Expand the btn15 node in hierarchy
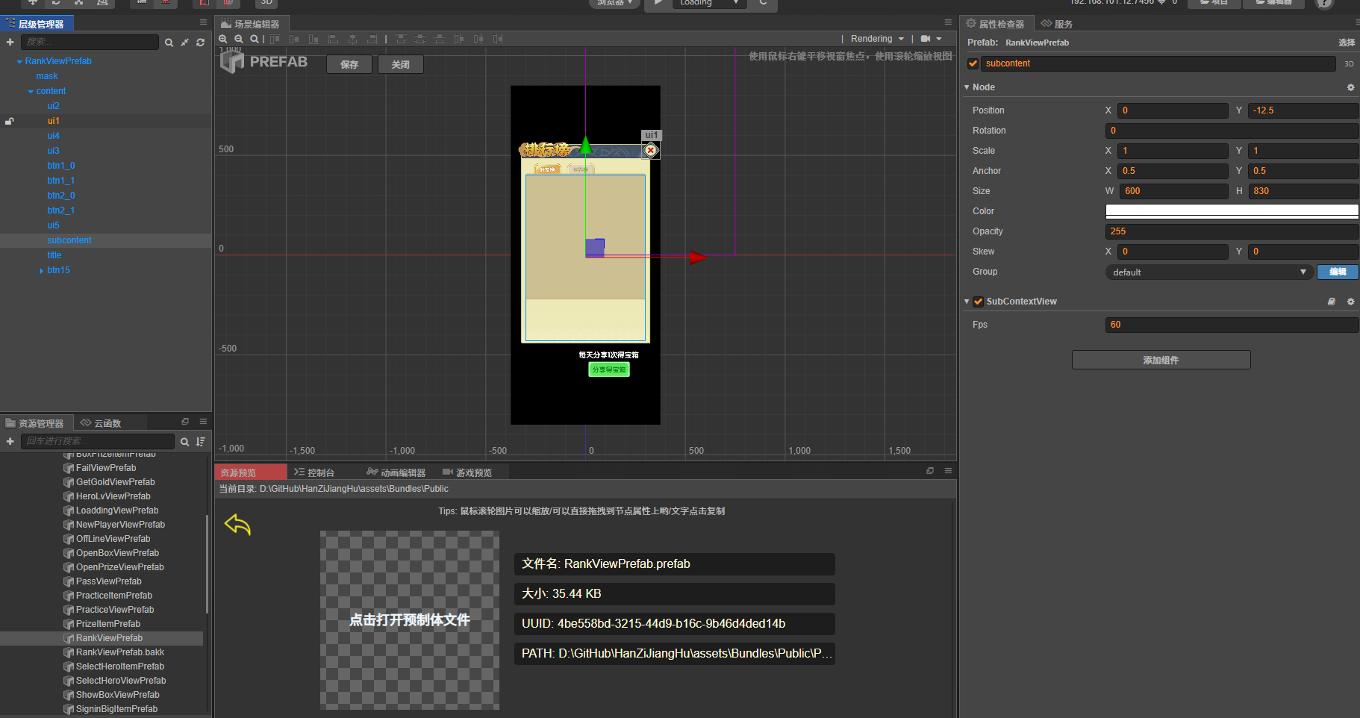Screen dimensions: 1360x718 click(41, 270)
